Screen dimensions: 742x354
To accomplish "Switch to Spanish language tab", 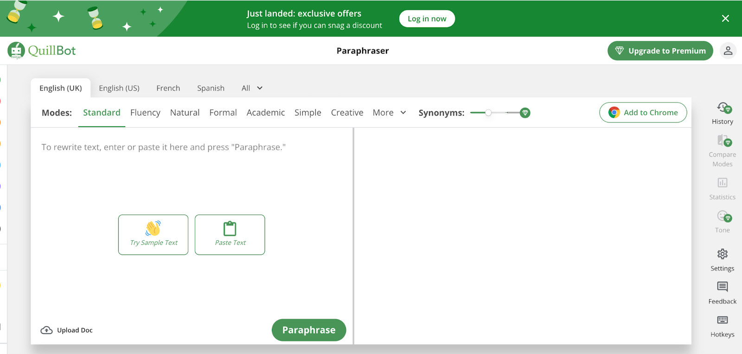I will click(x=211, y=88).
